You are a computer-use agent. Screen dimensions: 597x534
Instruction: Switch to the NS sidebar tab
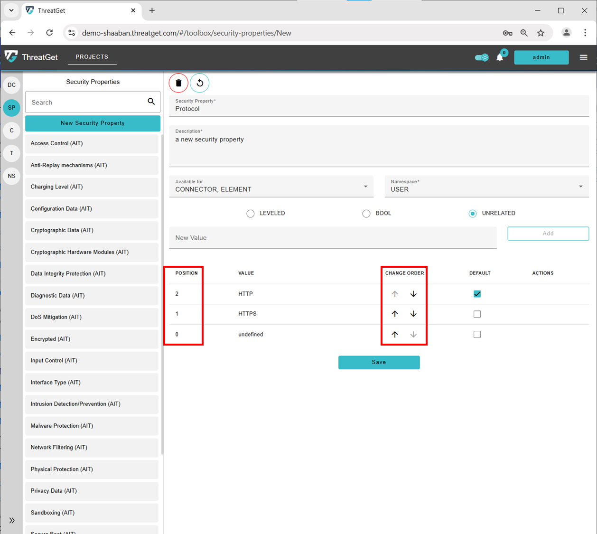click(x=12, y=176)
